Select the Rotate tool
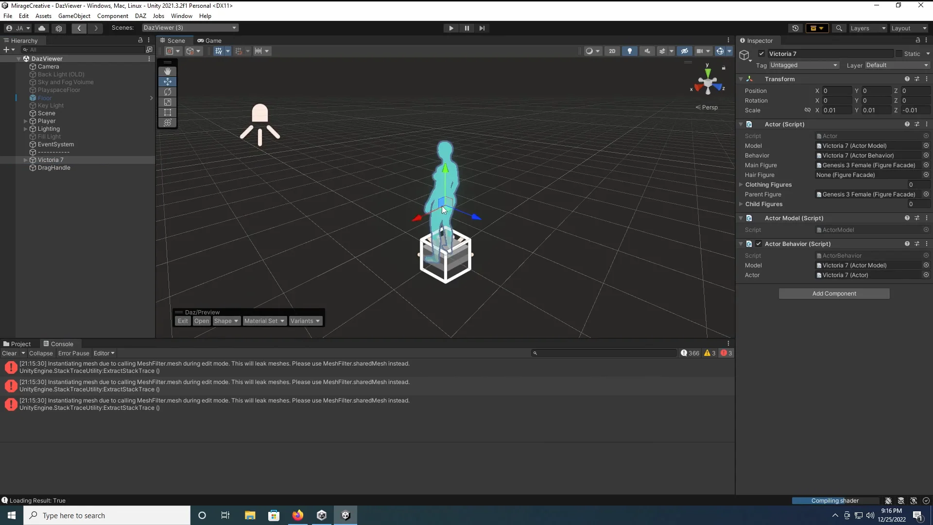The height and width of the screenshot is (525, 933). (168, 92)
